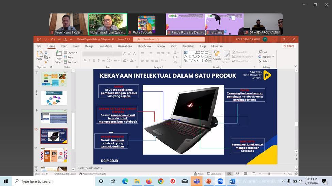
Task: Click the Share button
Action: (x=289, y=46)
